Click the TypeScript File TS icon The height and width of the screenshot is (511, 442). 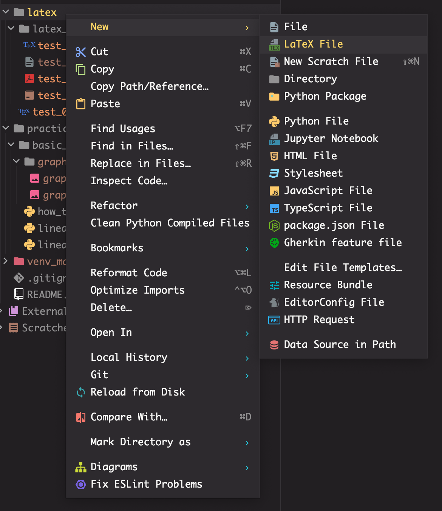coord(274,208)
